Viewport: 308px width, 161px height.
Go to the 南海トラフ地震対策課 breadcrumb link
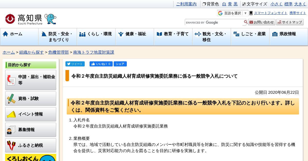(94, 52)
